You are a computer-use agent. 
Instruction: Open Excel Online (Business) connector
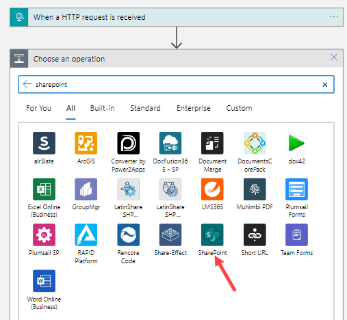click(44, 189)
